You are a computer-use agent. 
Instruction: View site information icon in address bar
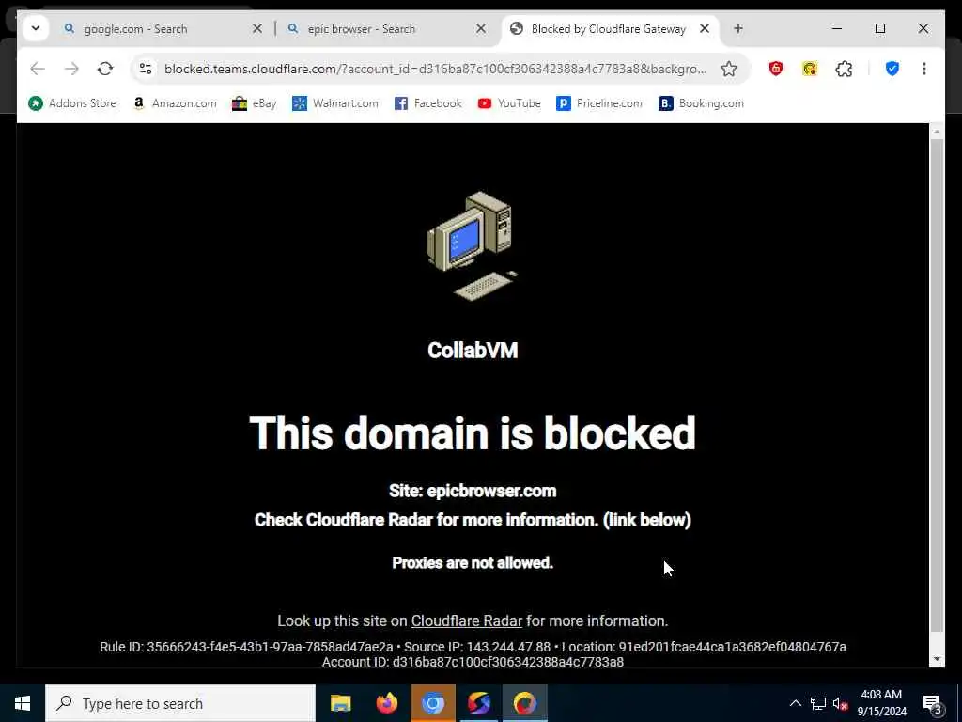pyautogui.click(x=146, y=69)
